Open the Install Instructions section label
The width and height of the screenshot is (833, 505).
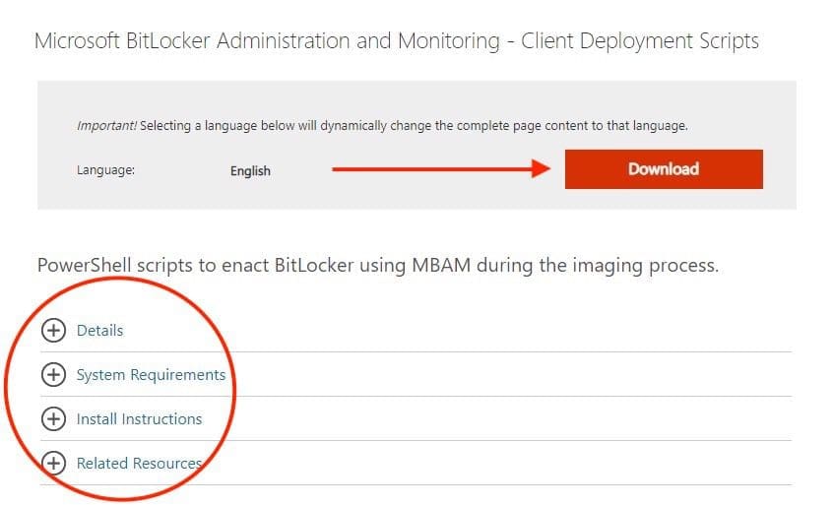[139, 419]
